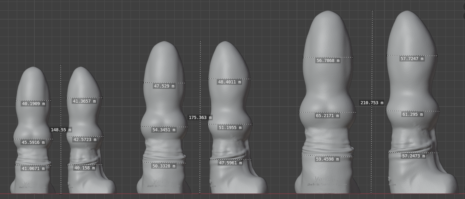Select the 40.1909 m width label
Image resolution: width=465 pixels, height=199 pixels.
[x=33, y=104]
